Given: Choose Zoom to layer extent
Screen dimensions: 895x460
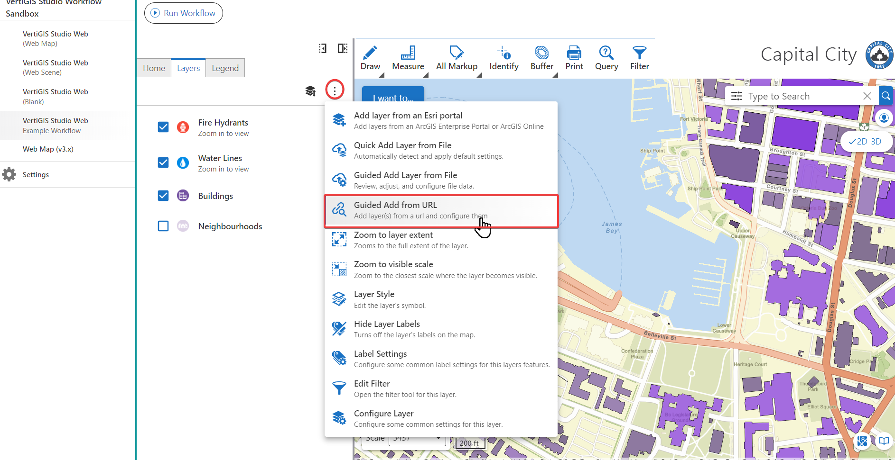Looking at the screenshot, I should point(441,240).
